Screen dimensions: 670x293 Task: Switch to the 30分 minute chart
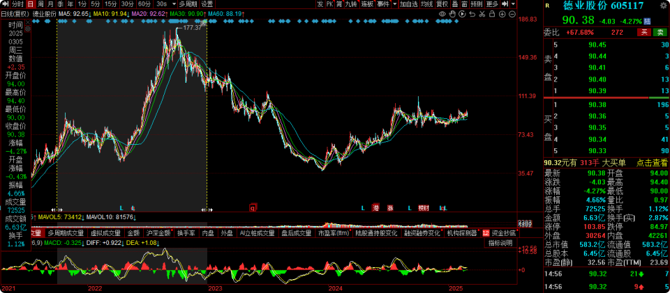pos(127,4)
